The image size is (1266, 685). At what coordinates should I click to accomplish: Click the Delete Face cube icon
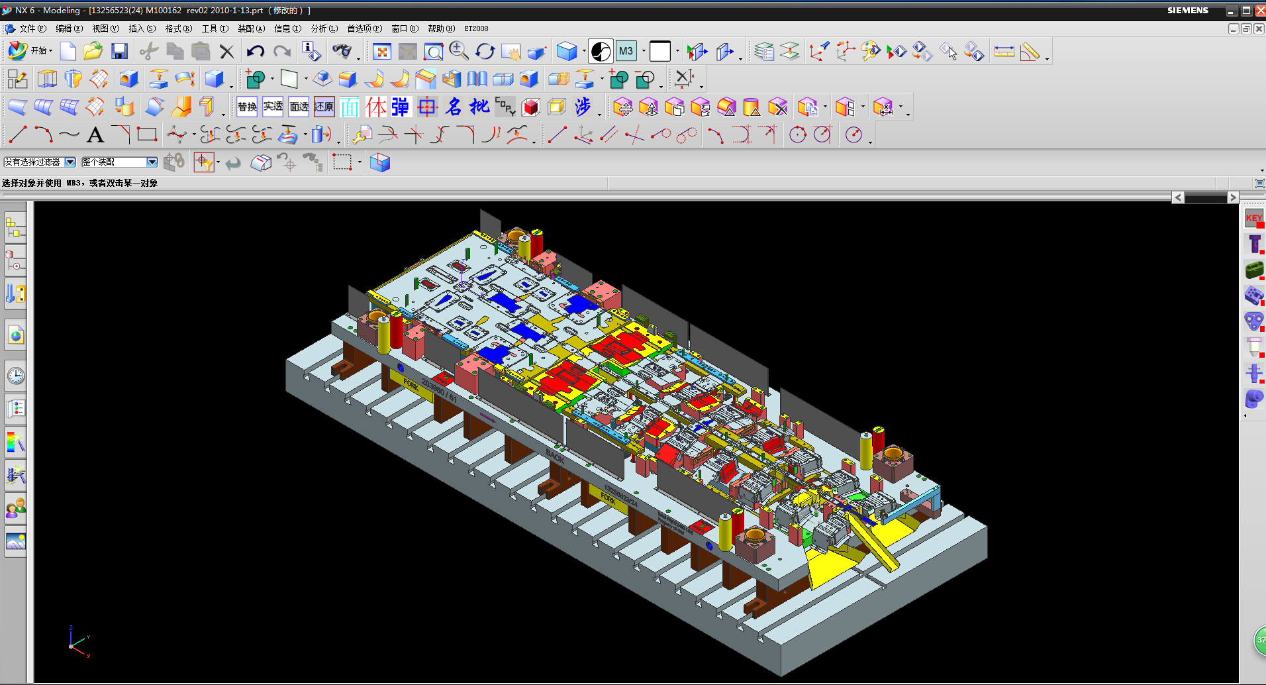tap(777, 107)
